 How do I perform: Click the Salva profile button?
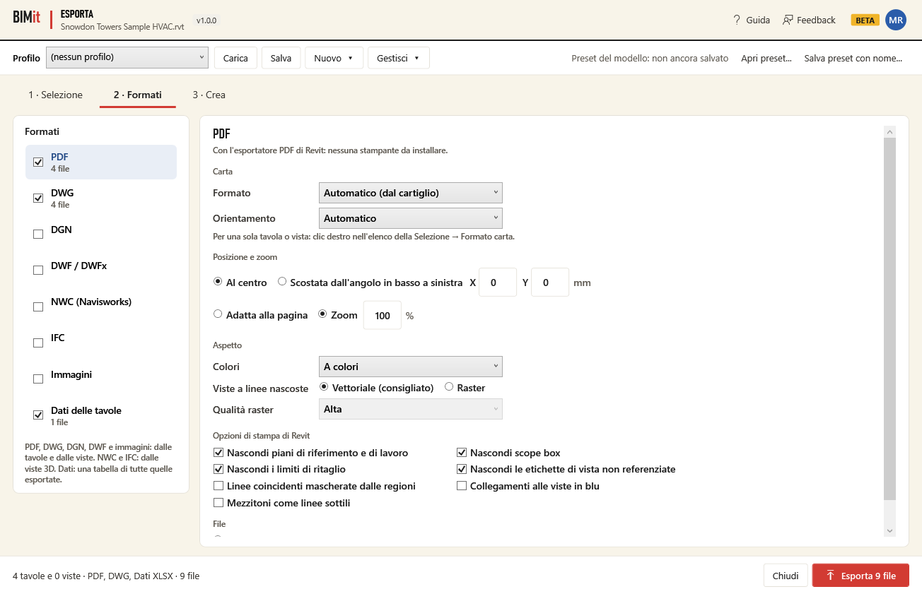(x=281, y=58)
